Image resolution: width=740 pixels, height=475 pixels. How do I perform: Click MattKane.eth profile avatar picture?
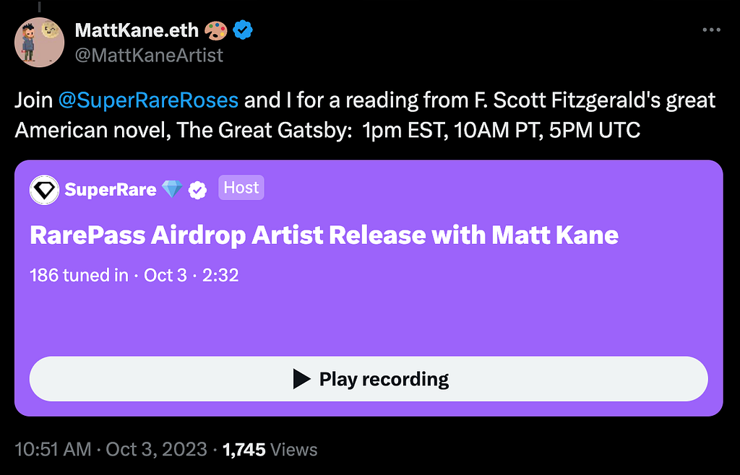click(40, 43)
